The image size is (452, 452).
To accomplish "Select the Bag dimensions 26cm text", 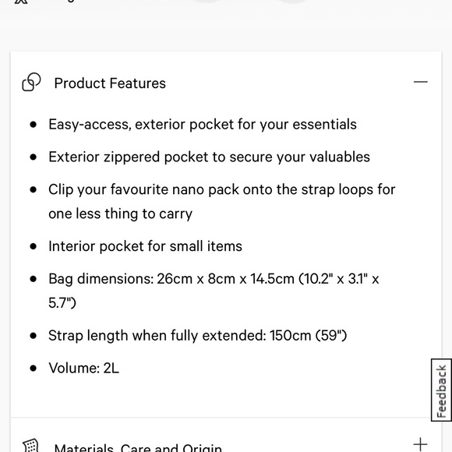I will [214, 291].
